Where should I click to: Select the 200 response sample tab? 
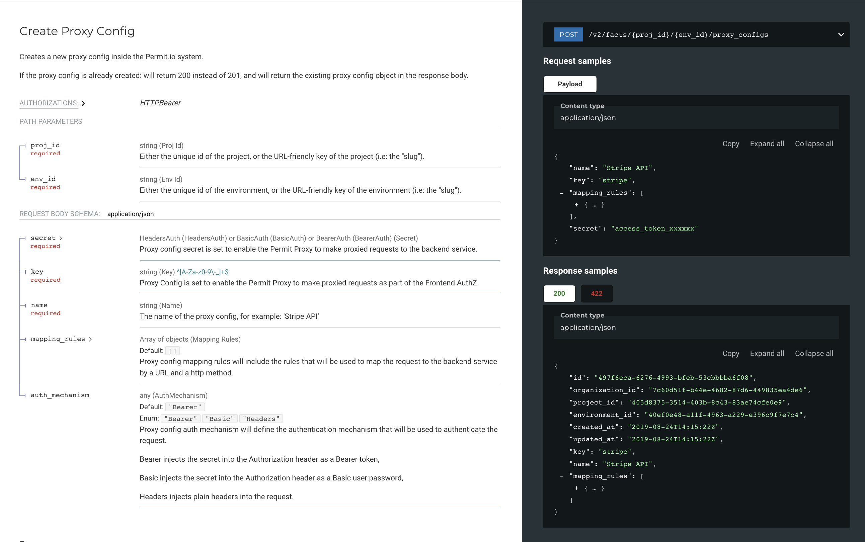tap(559, 293)
